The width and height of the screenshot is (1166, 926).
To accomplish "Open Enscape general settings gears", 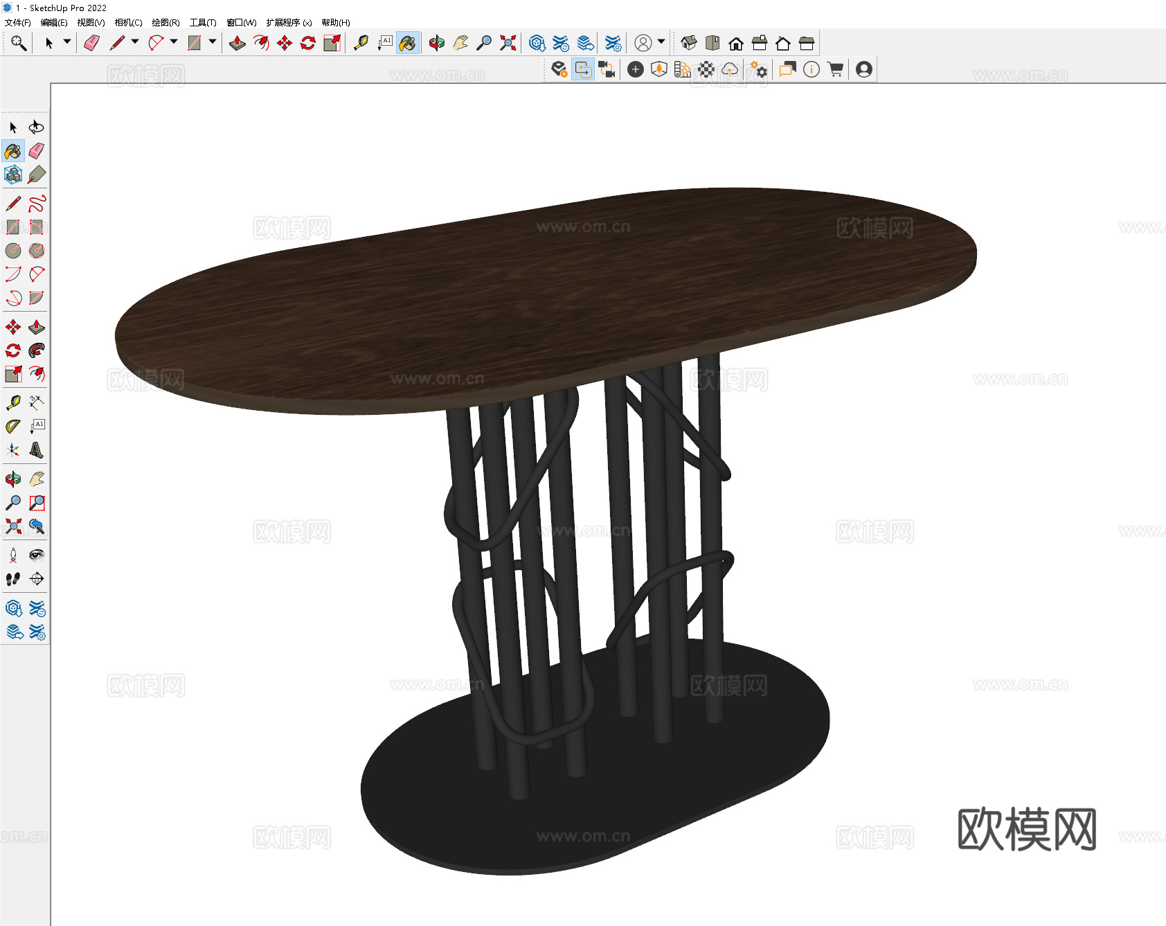I will tap(759, 69).
